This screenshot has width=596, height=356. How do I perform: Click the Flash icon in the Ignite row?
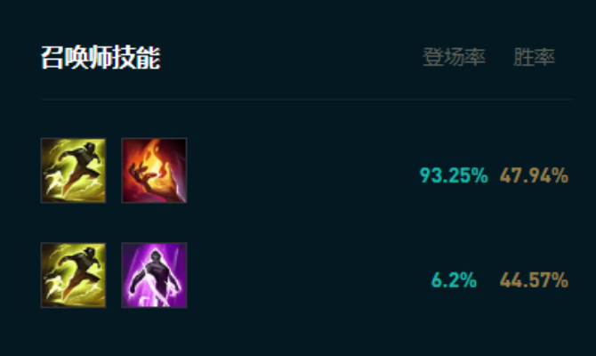[x=73, y=170]
